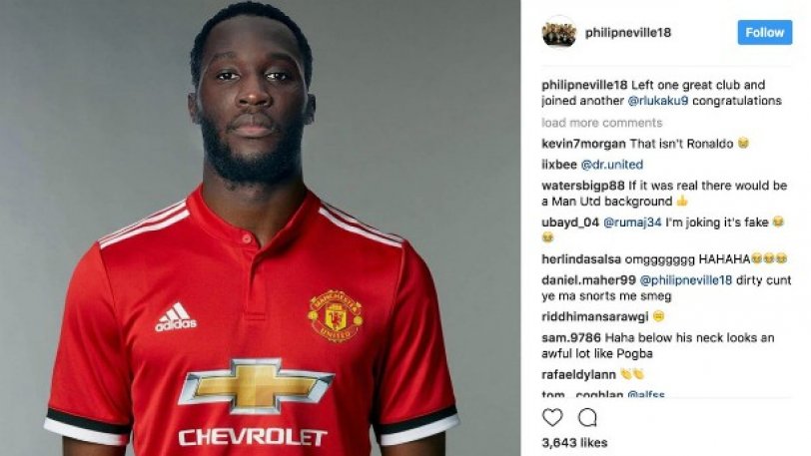Open the @dr.united mention link
Screen dimensions: 811x456
click(x=612, y=165)
